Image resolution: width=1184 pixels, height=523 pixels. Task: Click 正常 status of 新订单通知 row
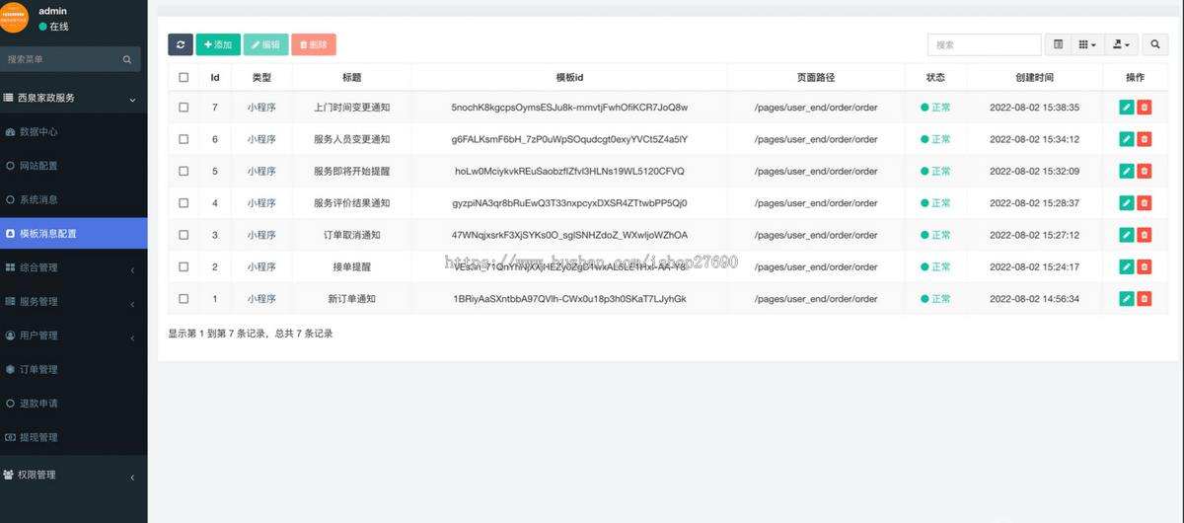(935, 299)
